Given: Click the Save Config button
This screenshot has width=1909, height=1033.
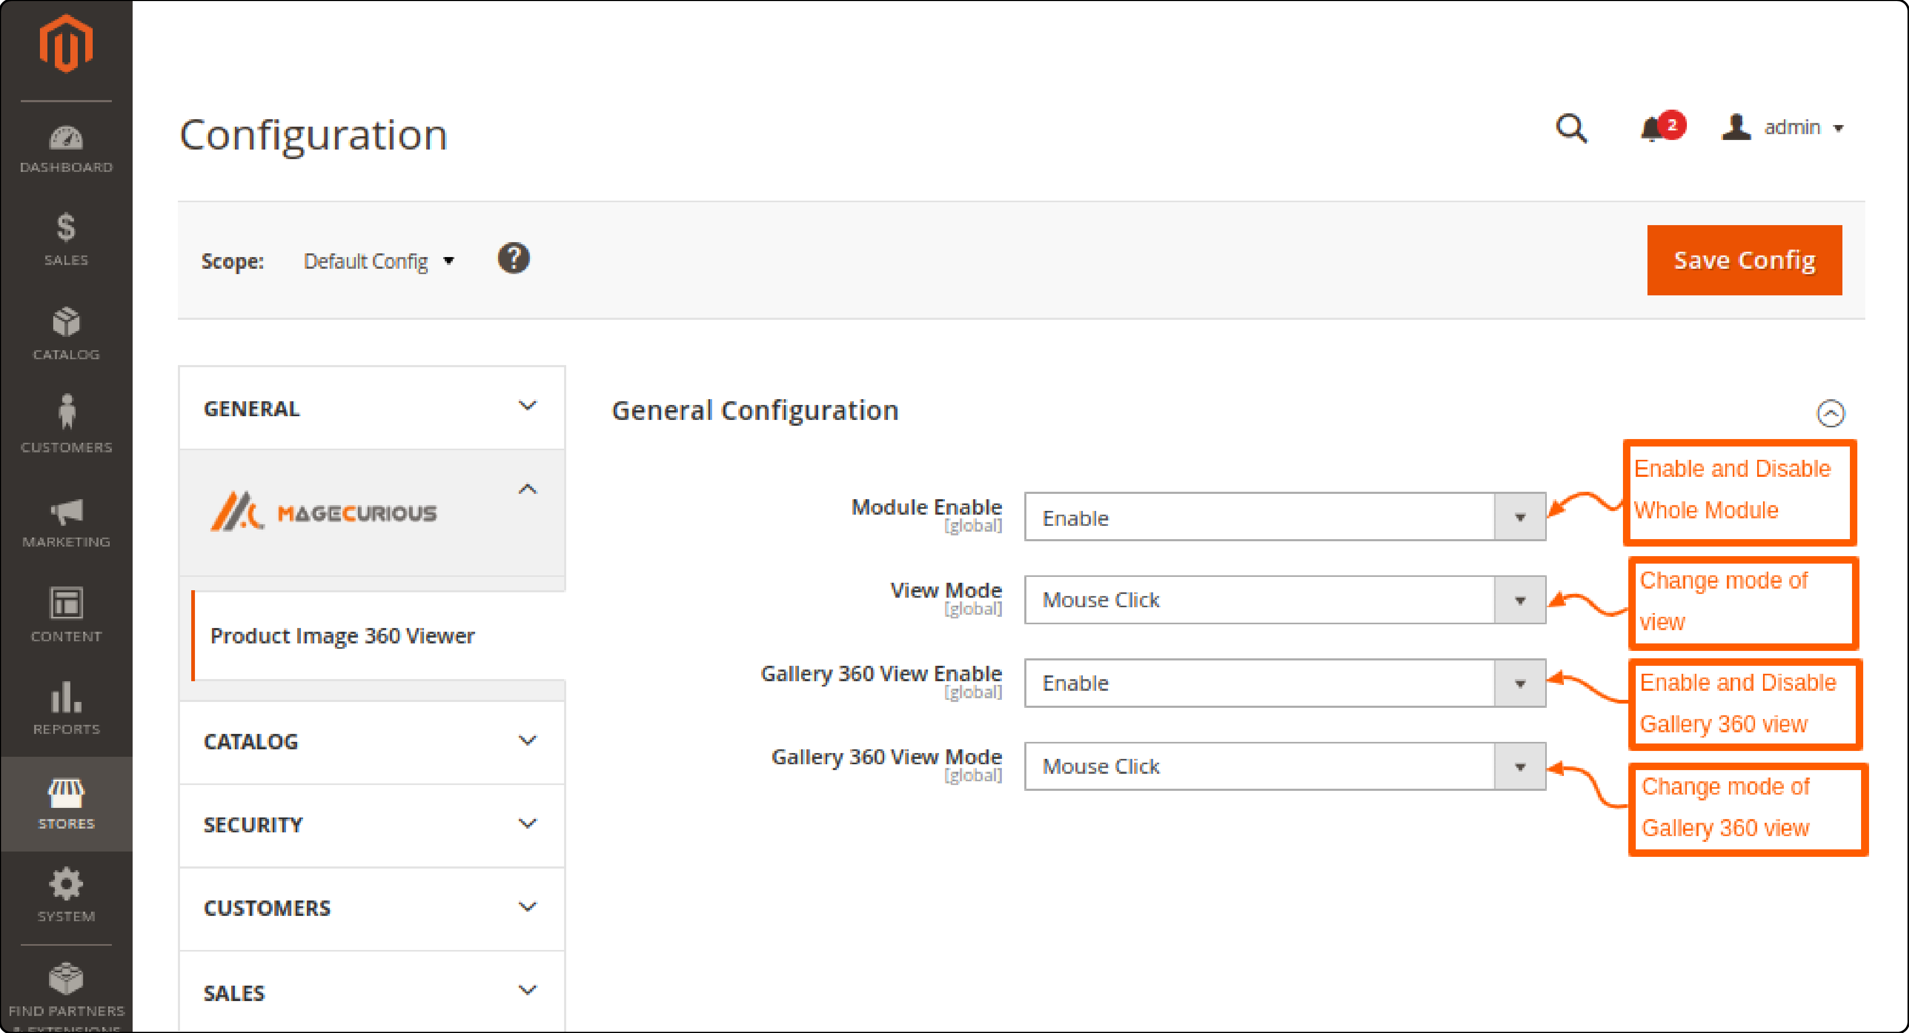Looking at the screenshot, I should tap(1744, 260).
